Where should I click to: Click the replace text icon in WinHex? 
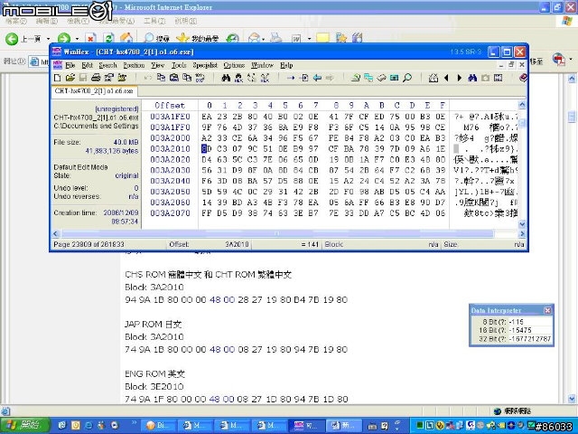click(x=252, y=78)
